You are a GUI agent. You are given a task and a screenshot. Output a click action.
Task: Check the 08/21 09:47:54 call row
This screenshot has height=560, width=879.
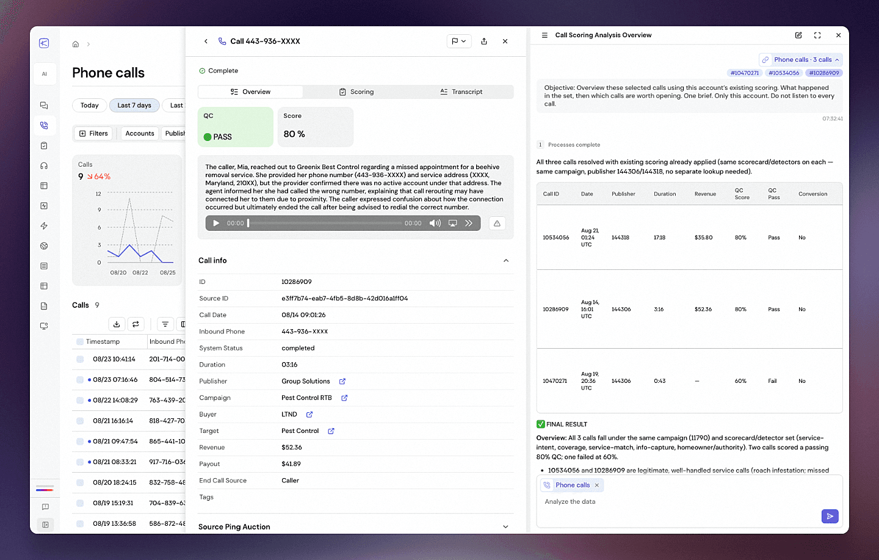tap(80, 442)
